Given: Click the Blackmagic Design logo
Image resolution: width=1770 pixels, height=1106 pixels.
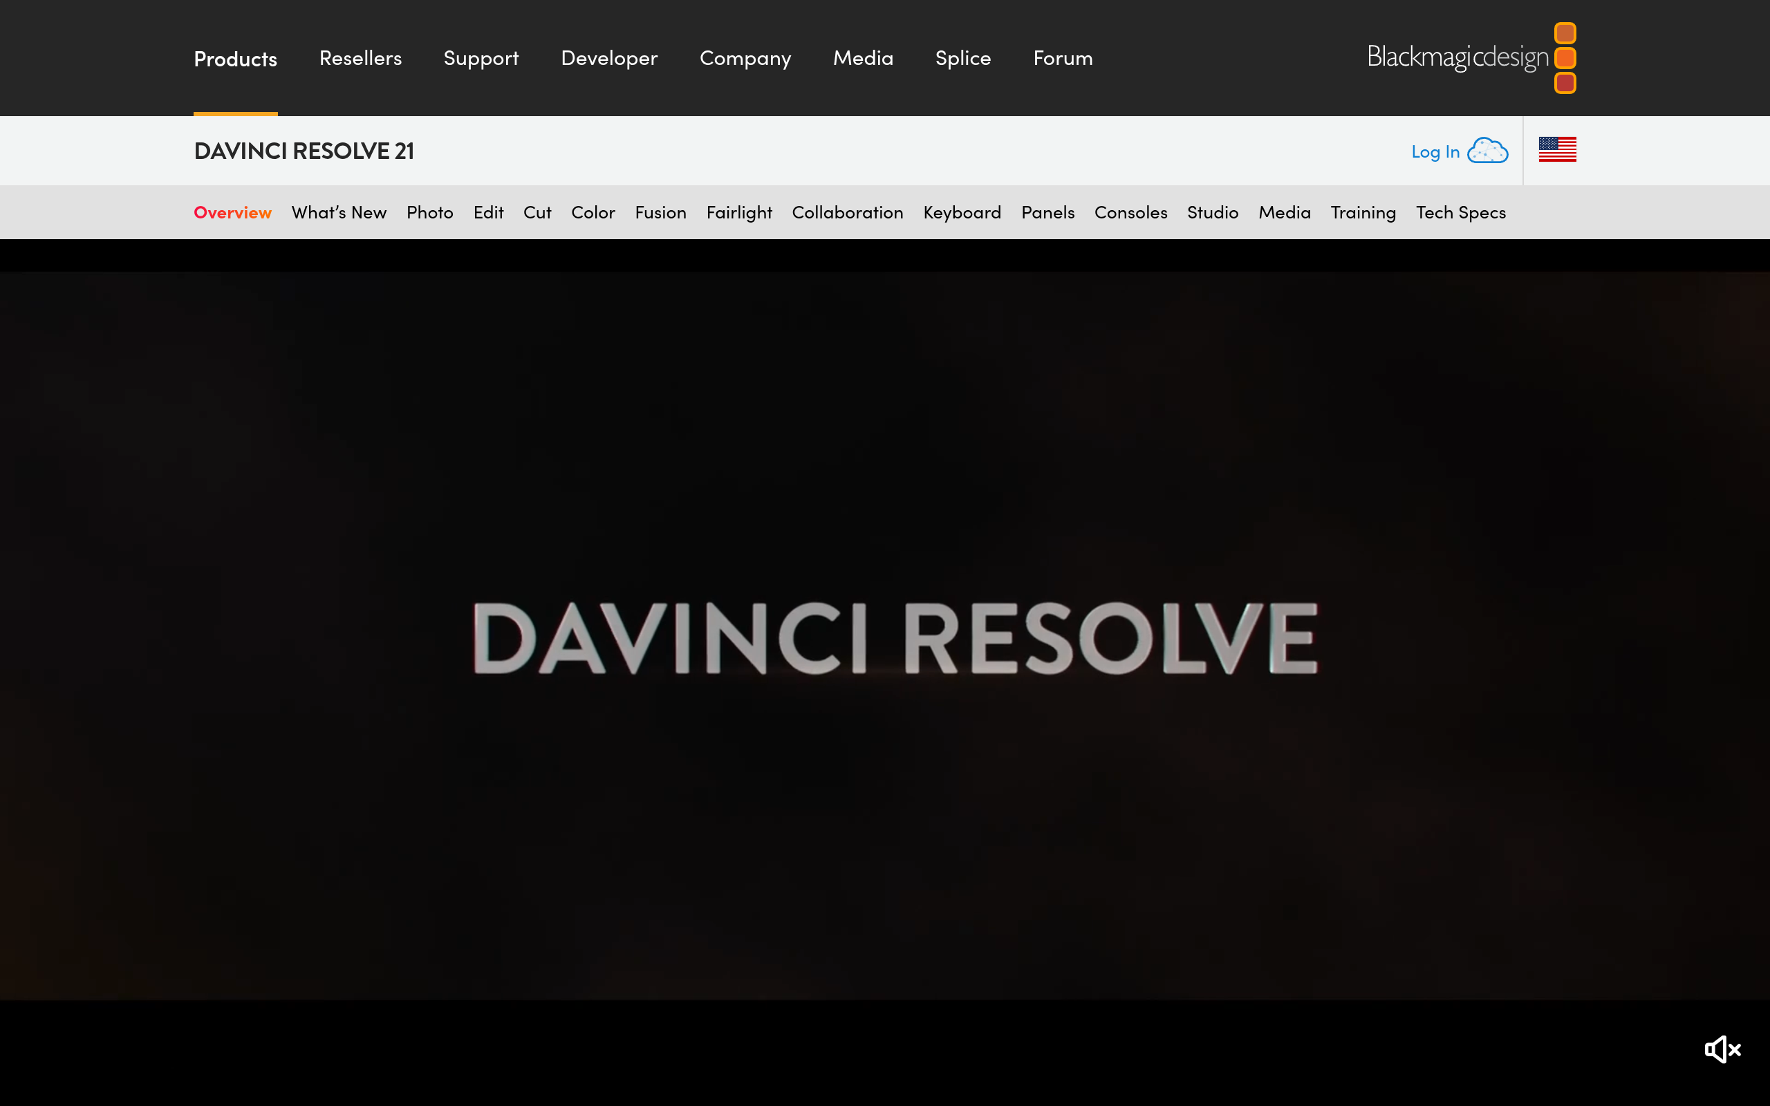Looking at the screenshot, I should [x=1471, y=58].
